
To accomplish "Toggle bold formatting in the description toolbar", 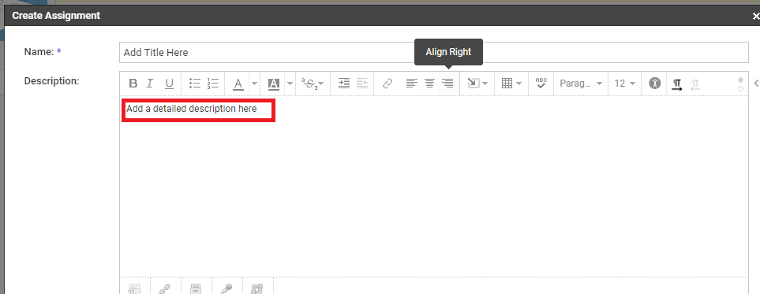I will 133,84.
